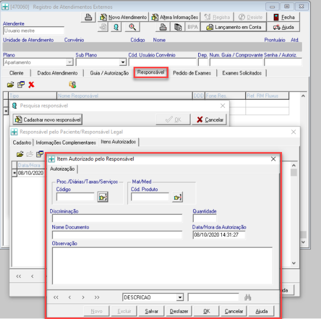Click the greyed transfer document icon
Screen dimensions: 321x319
coord(103,27)
